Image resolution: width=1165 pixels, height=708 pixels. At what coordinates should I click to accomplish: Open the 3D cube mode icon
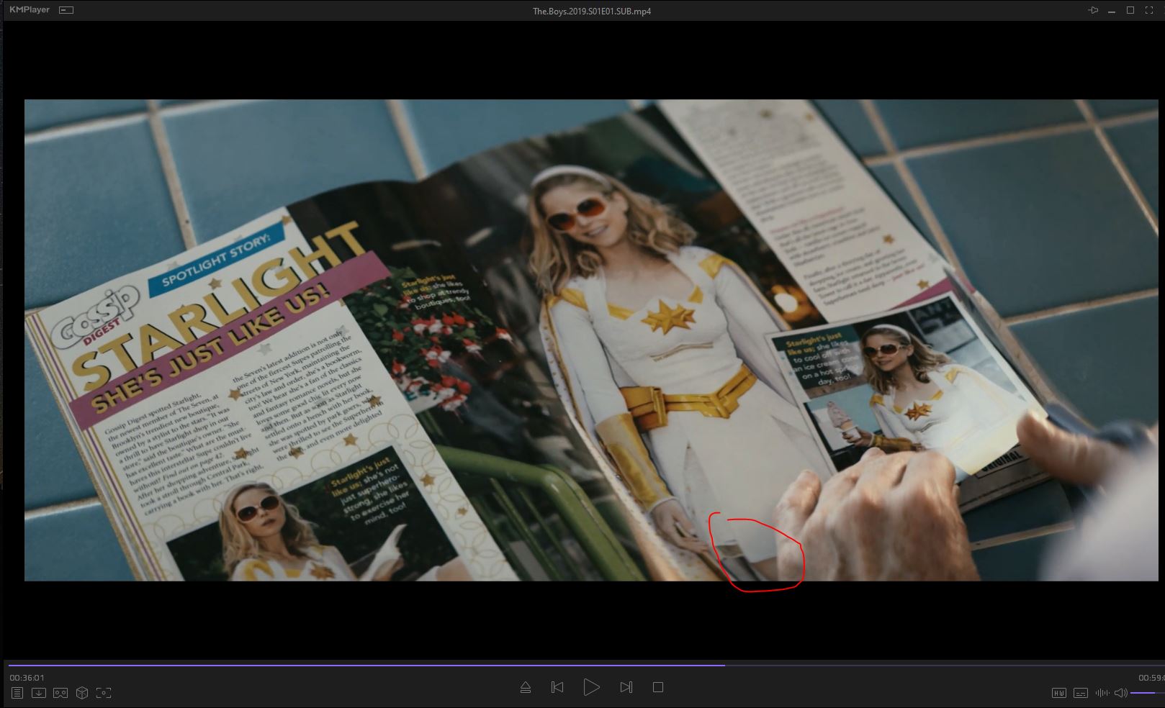pyautogui.click(x=82, y=693)
